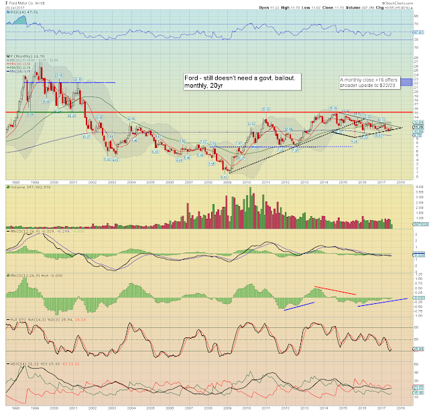Click the volume bars icon beside Volume
Screen dimensions: 429x411
[8, 187]
